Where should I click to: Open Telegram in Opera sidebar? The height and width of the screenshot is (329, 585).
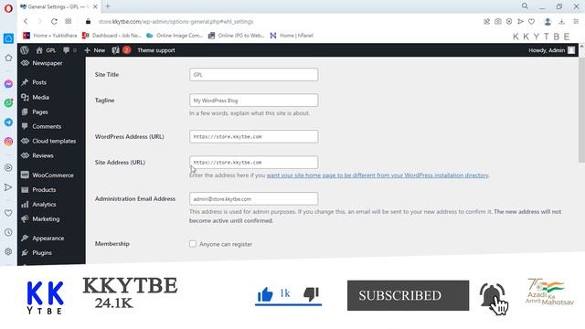point(8,122)
